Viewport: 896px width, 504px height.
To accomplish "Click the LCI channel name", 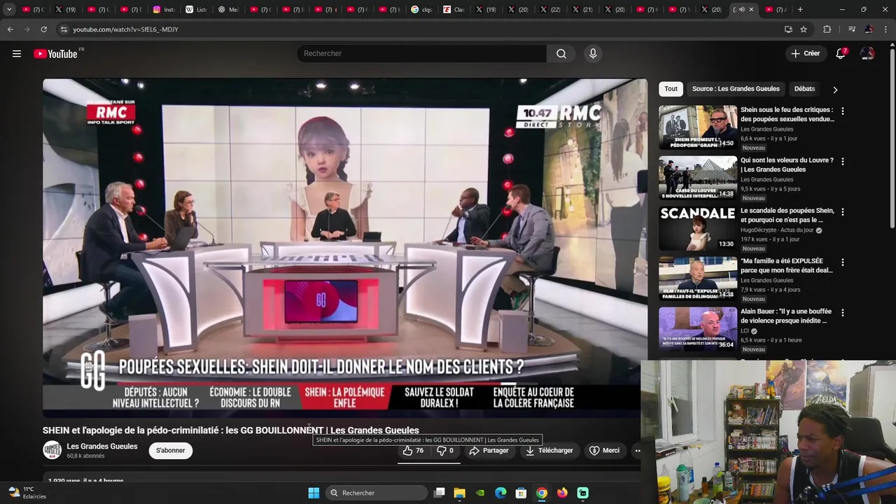I will click(x=745, y=331).
